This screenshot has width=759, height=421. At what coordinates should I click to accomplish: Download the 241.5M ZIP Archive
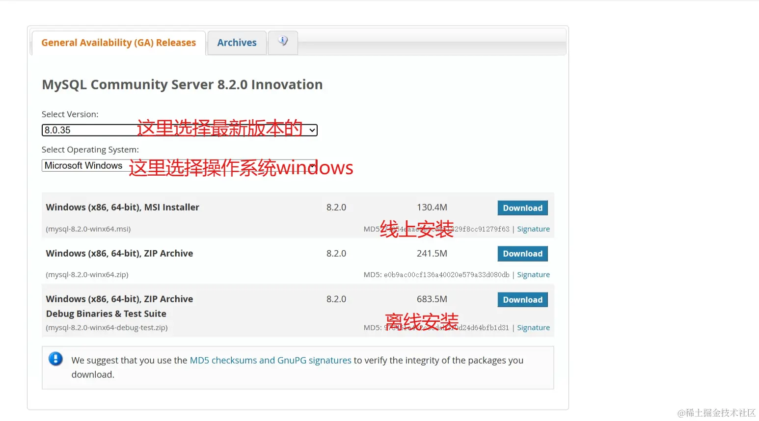coord(522,254)
